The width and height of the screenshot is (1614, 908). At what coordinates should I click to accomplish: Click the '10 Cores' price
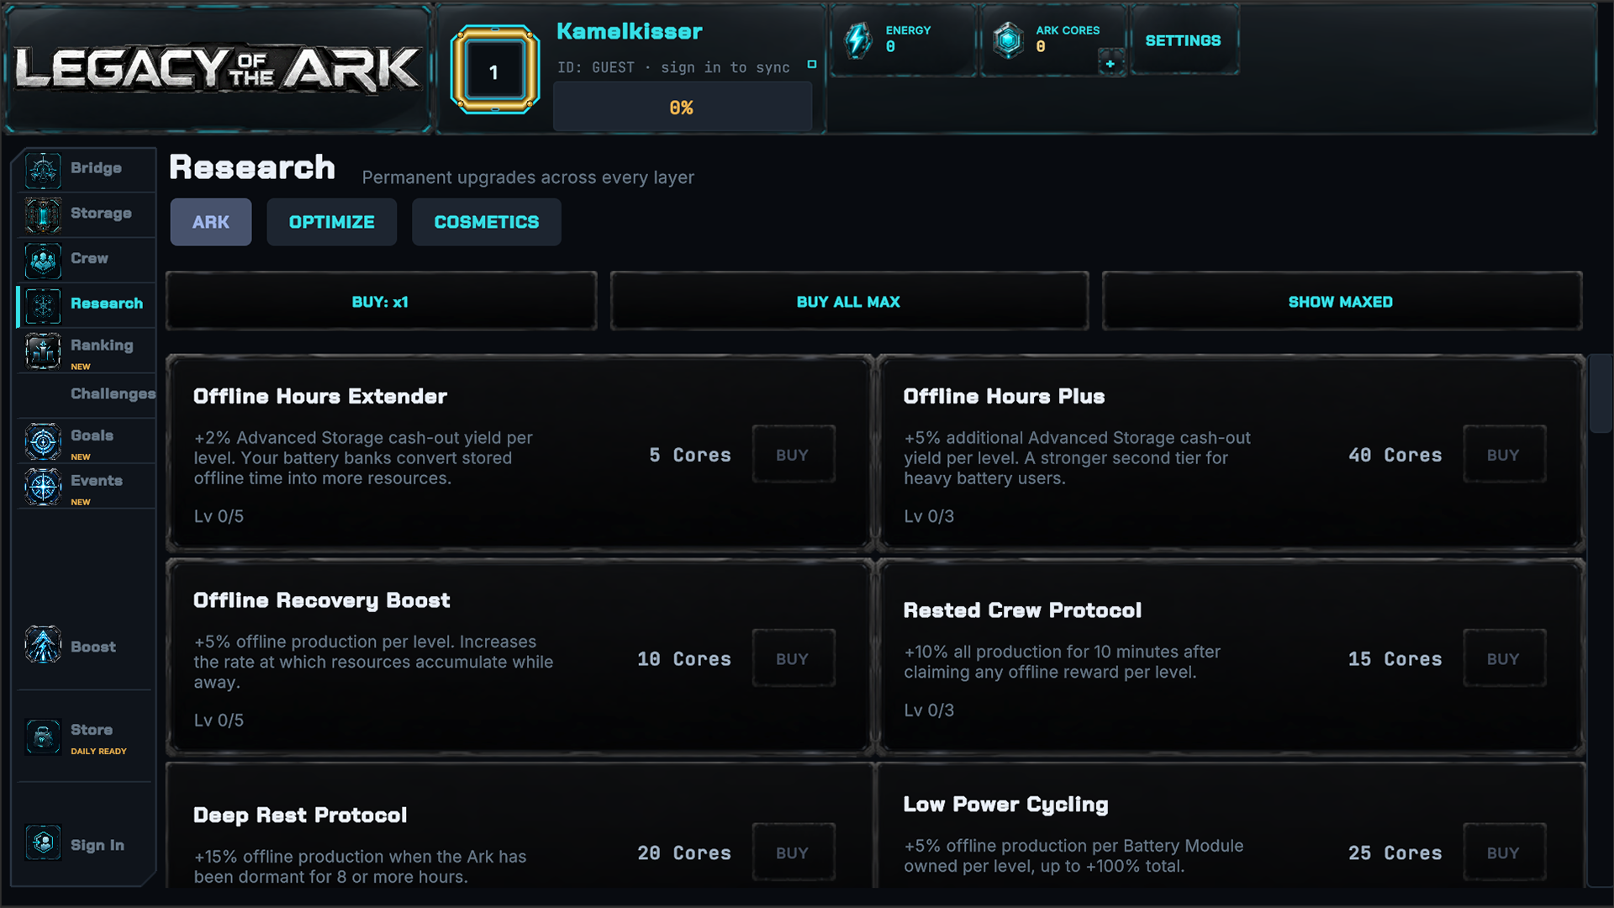683,659
